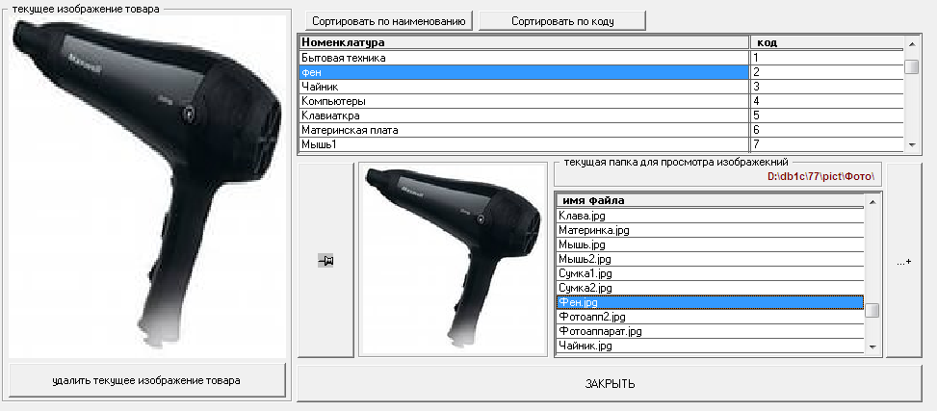The width and height of the screenshot is (937, 411).
Task: Select the 'Мышь1' row
Action: point(524,143)
